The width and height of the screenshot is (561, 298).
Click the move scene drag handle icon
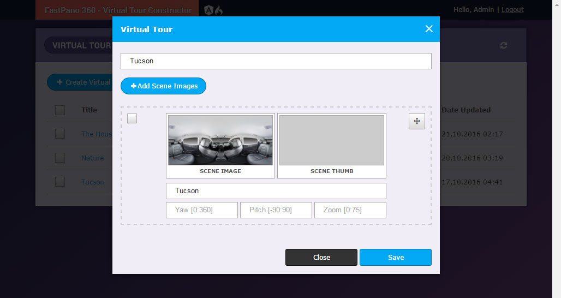[417, 121]
